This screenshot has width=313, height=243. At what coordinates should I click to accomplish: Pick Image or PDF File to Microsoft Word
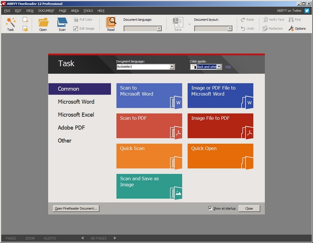point(220,95)
